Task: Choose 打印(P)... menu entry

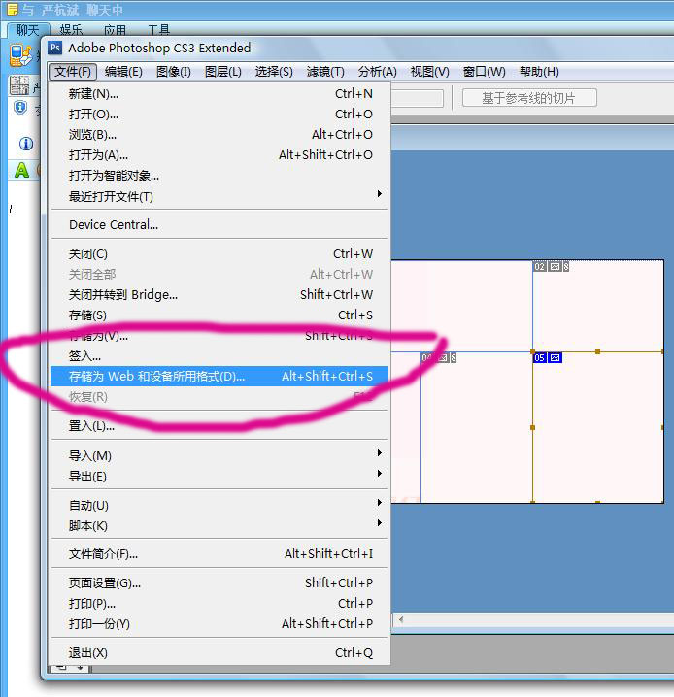Action: [x=219, y=603]
